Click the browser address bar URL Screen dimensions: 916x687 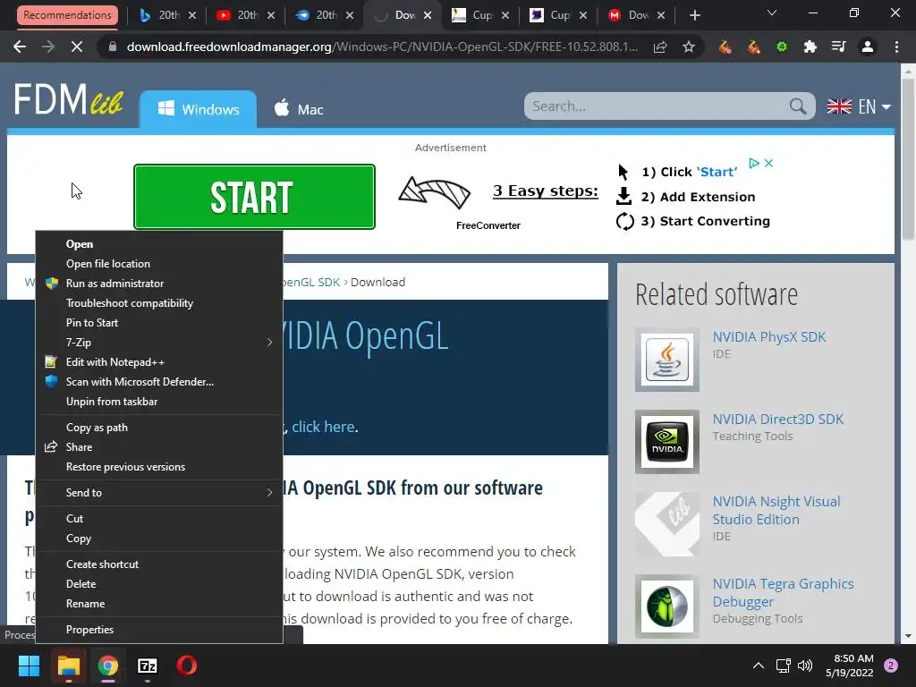click(382, 47)
